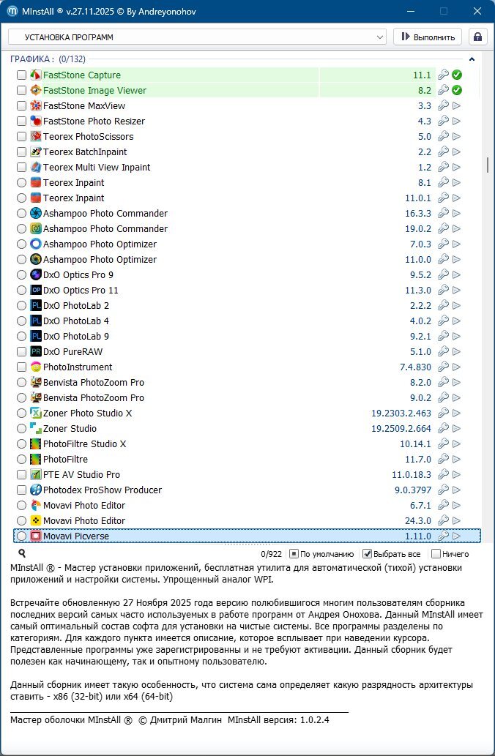495x756 pixels.
Task: Toggle the 'Выбрать все' checkbox
Action: (368, 554)
